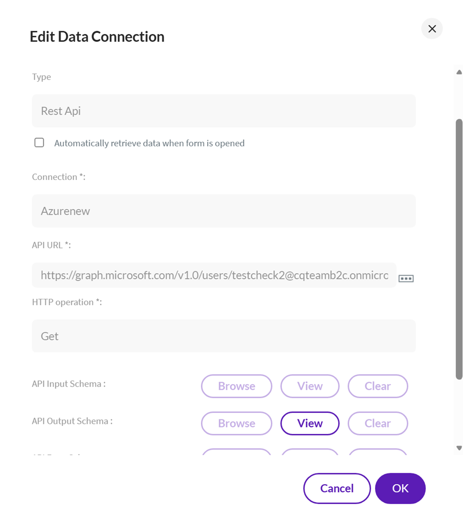Click the scrollbar track below the thumb
The image size is (463, 530).
pos(458,412)
